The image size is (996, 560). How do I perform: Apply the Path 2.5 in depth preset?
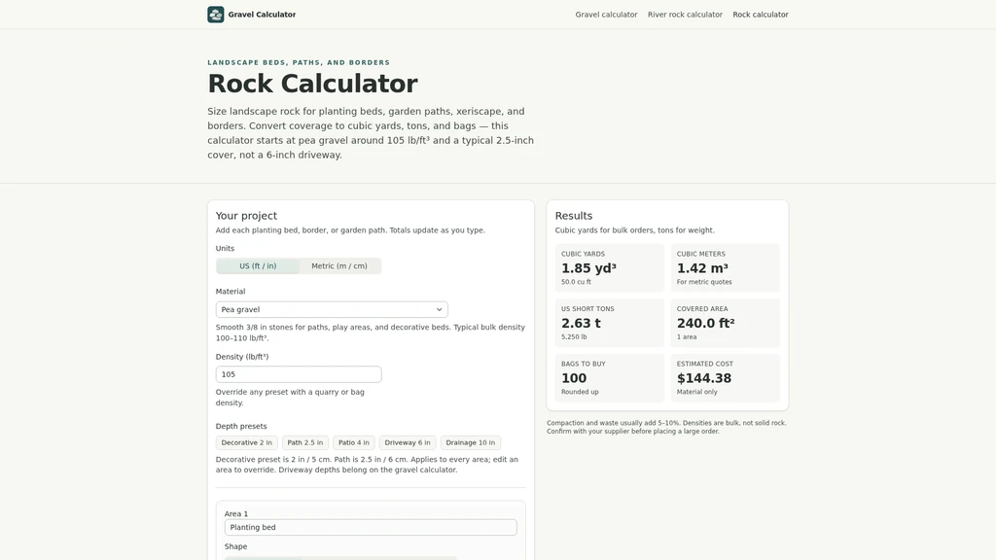(304, 442)
